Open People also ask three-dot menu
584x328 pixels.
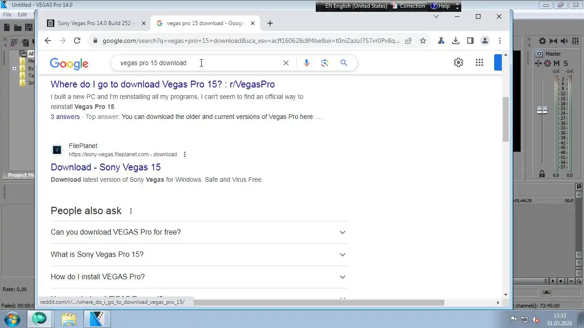pos(131,211)
